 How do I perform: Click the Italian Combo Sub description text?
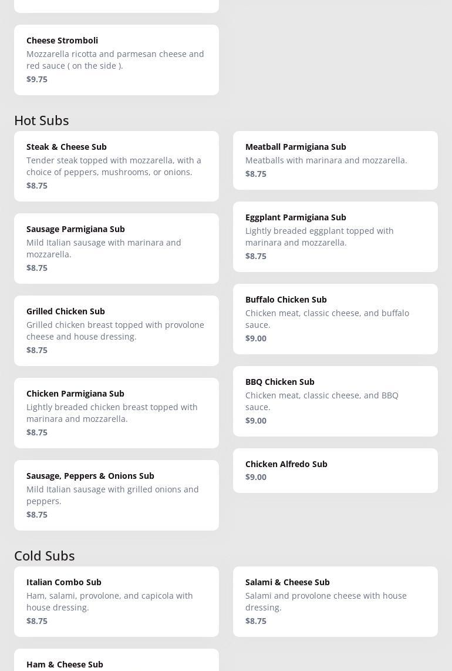tap(110, 602)
